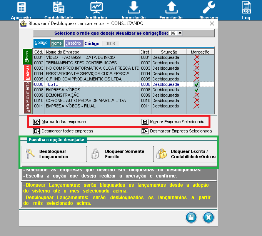Click the M+ icon for marking all companies
This screenshot has height=236, width=262.
click(37, 122)
